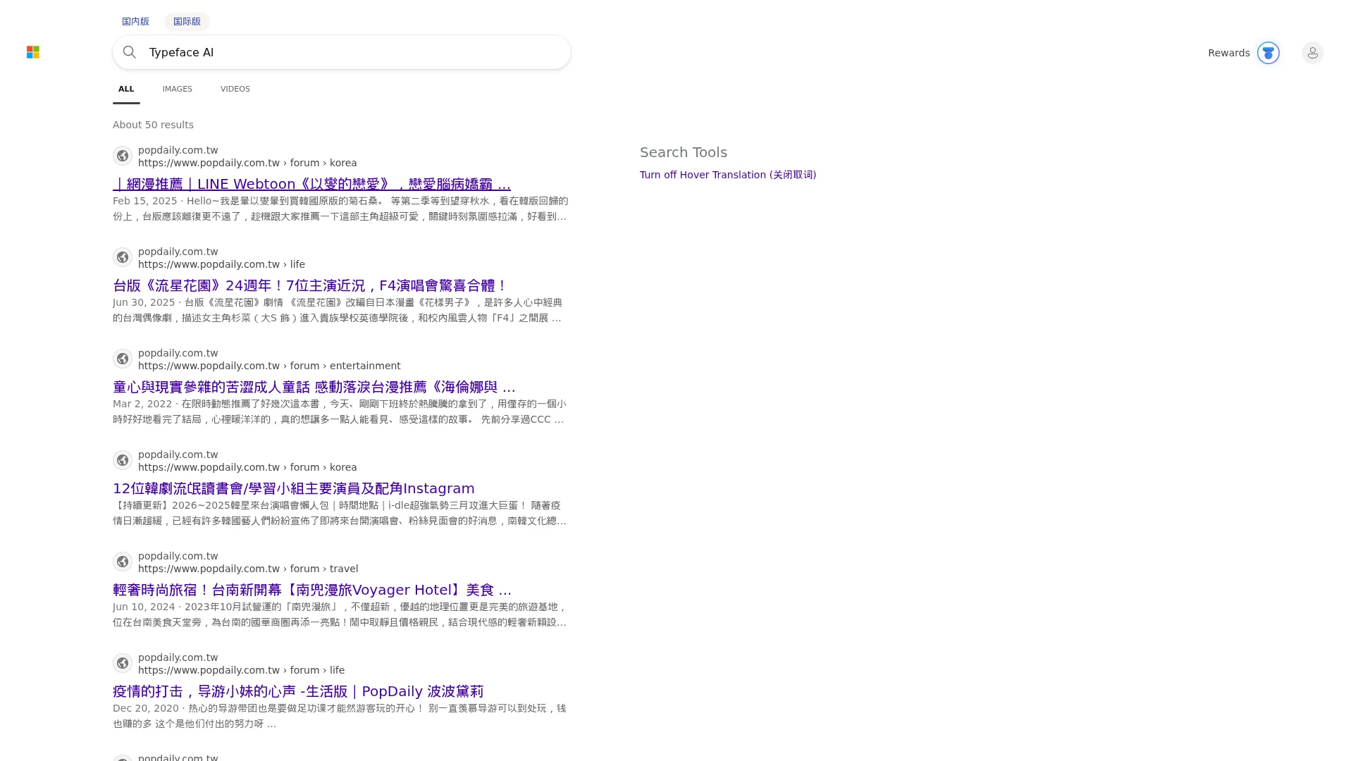
Task: Open the Rewards text link
Action: coord(1229,53)
